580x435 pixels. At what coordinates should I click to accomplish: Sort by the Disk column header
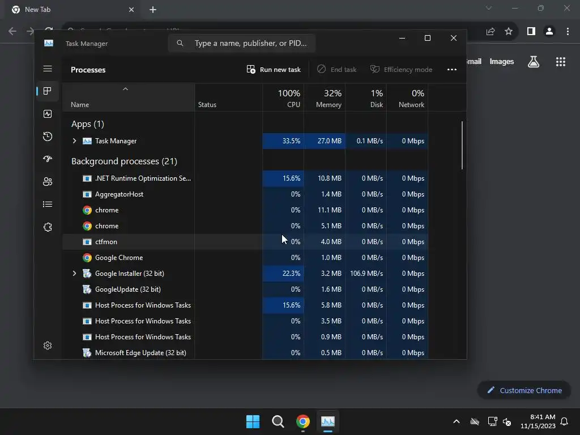tap(366, 99)
